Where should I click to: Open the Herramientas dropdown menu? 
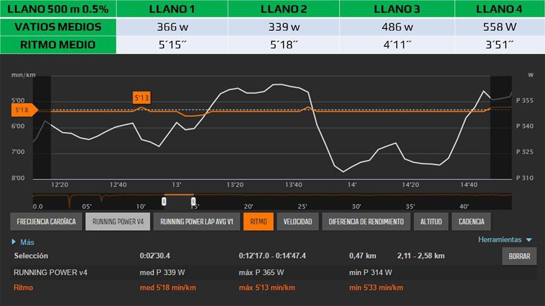(500, 240)
